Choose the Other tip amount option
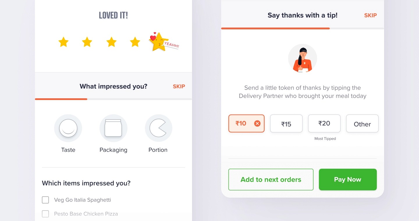Screen dimensions: 419x221 (x=362, y=124)
